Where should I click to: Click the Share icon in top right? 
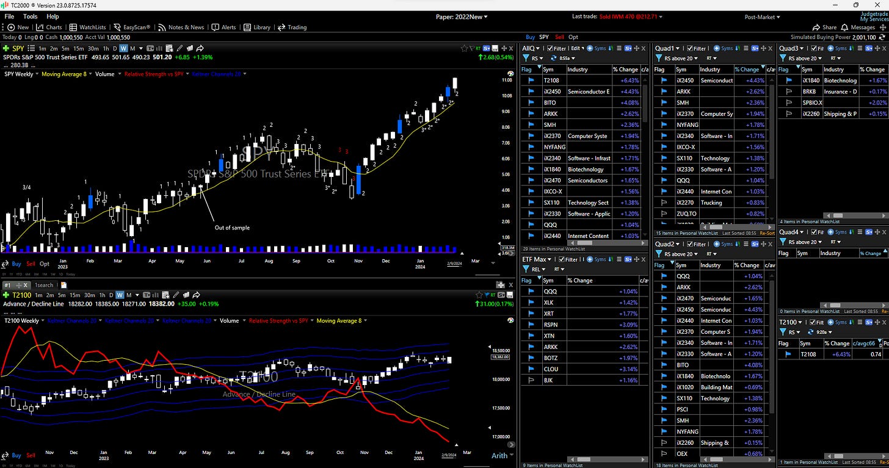[x=826, y=27]
